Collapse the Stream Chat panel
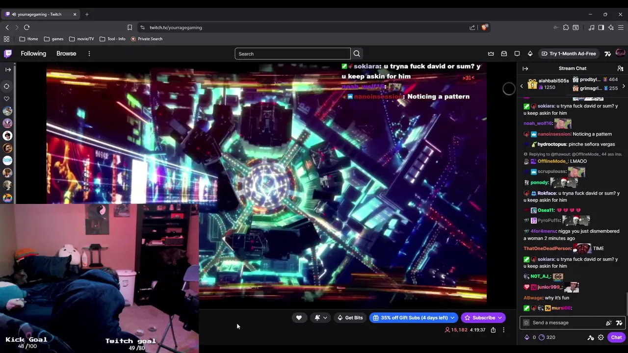 (x=525, y=69)
